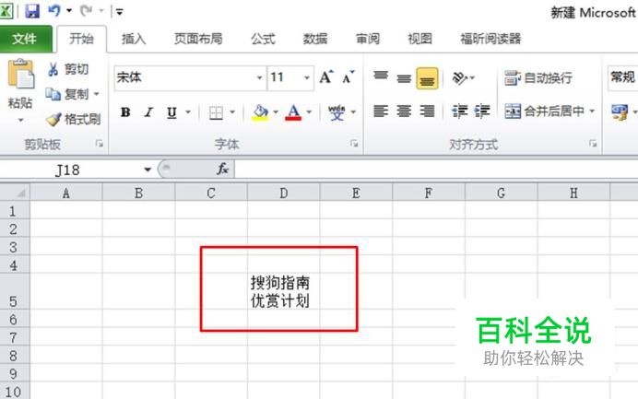Screen dimensions: 638x399
Task: Open the borders dropdown arrow
Action: (232, 111)
